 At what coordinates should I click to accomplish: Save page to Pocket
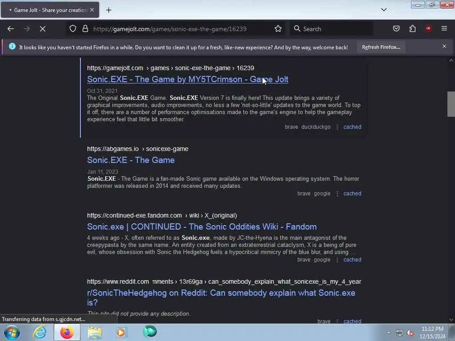[x=396, y=28]
